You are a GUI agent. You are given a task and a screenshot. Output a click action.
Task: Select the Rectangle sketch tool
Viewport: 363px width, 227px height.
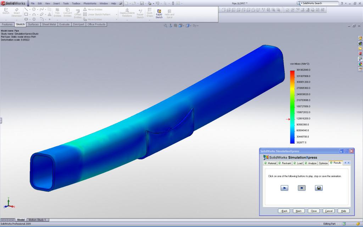pos(26,14)
